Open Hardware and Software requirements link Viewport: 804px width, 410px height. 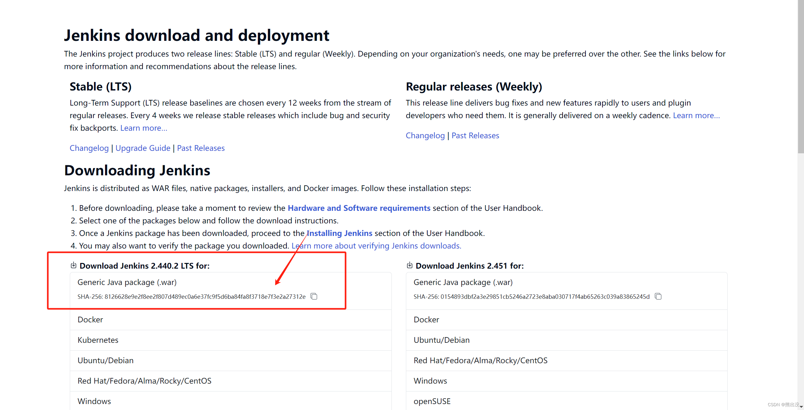point(359,208)
